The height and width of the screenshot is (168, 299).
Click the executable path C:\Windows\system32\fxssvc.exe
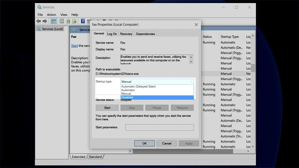tap(117, 74)
